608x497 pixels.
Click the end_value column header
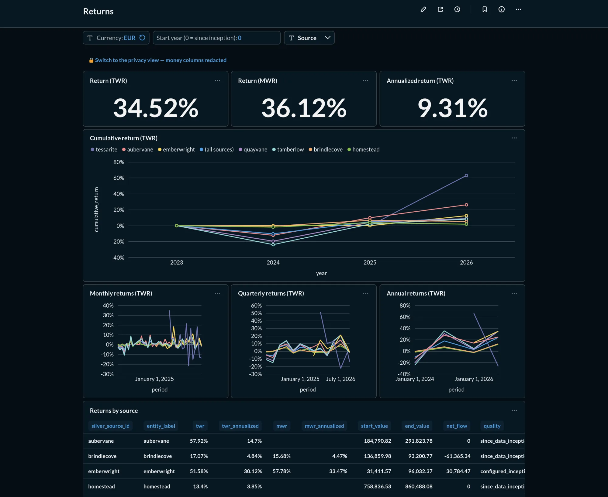pos(417,426)
